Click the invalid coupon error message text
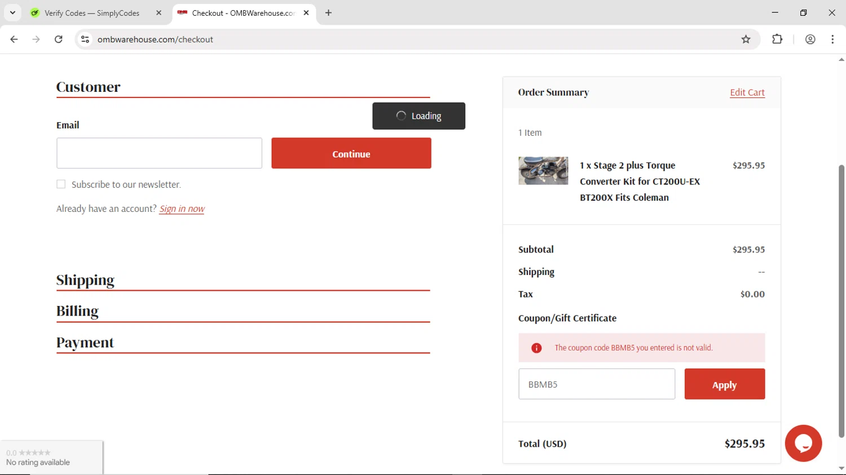Image resolution: width=846 pixels, height=475 pixels. pyautogui.click(x=633, y=348)
